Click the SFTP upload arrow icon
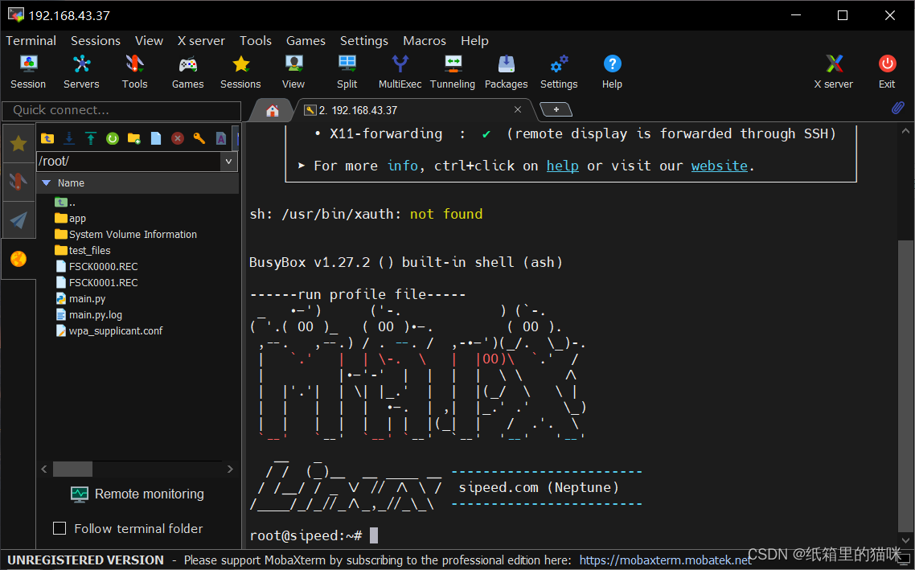The height and width of the screenshot is (570, 915). point(90,138)
